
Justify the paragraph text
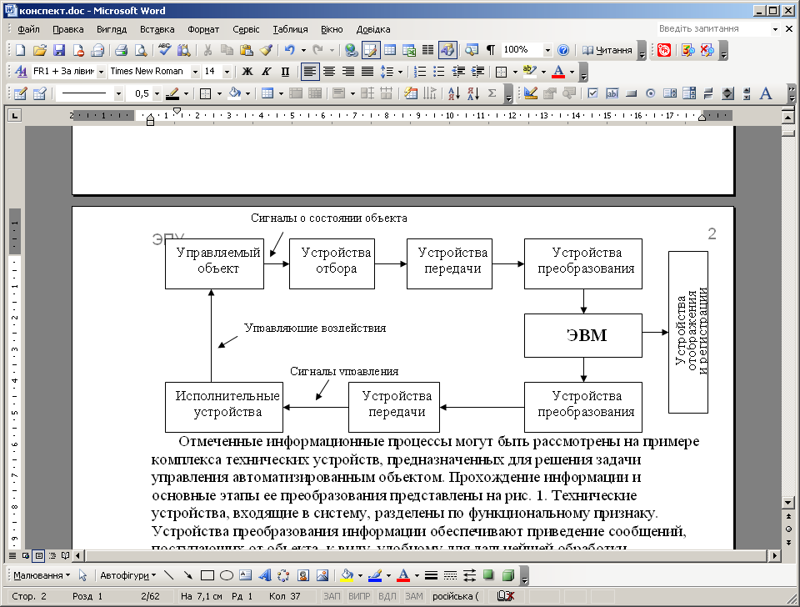367,72
